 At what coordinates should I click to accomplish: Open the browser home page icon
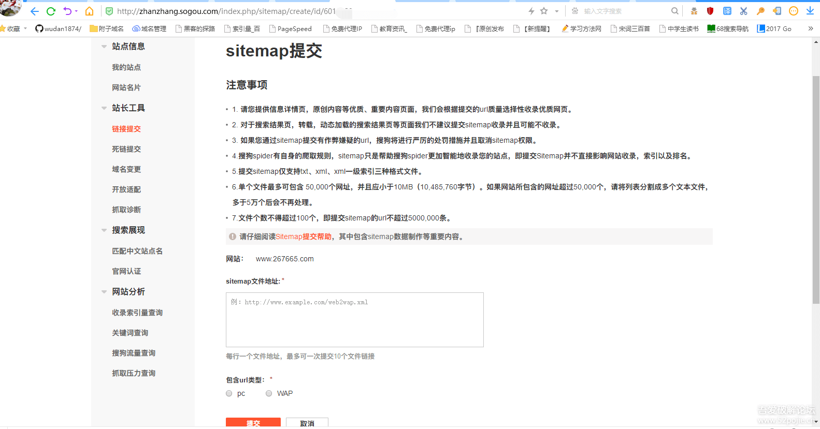[90, 11]
